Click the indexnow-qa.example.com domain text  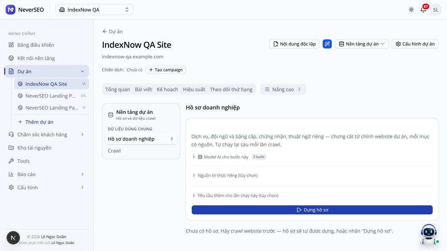tap(133, 56)
